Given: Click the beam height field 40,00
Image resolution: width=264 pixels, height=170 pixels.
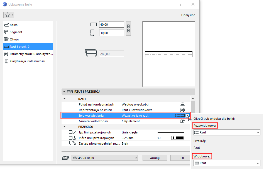Looking at the screenshot, I should [x=112, y=25].
